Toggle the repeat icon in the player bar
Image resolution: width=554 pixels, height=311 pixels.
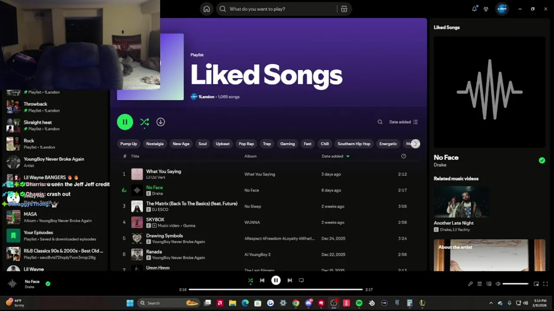pyautogui.click(x=301, y=280)
